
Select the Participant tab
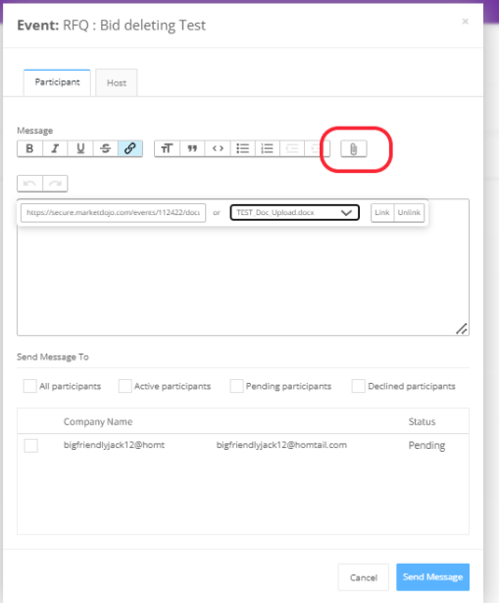[57, 82]
